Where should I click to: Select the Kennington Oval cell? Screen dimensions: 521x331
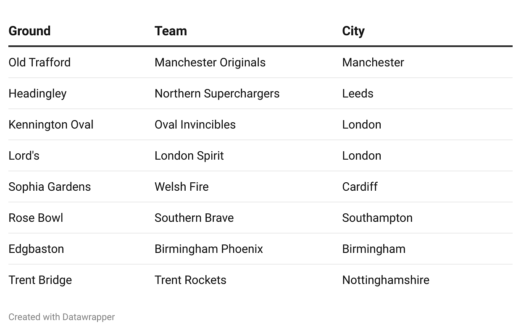(x=51, y=125)
